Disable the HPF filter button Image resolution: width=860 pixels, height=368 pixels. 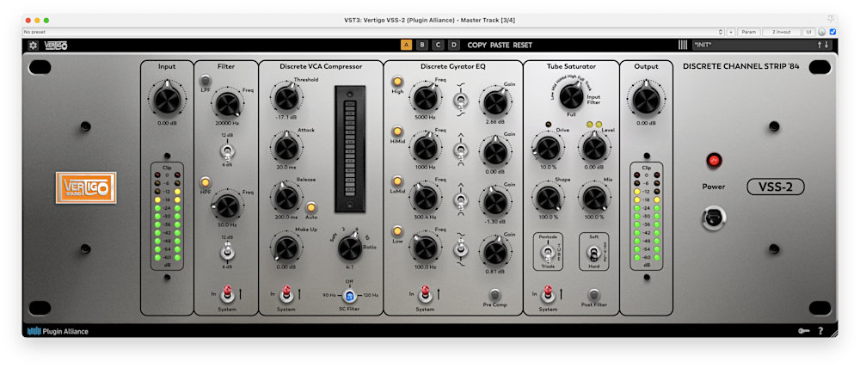pos(206,181)
